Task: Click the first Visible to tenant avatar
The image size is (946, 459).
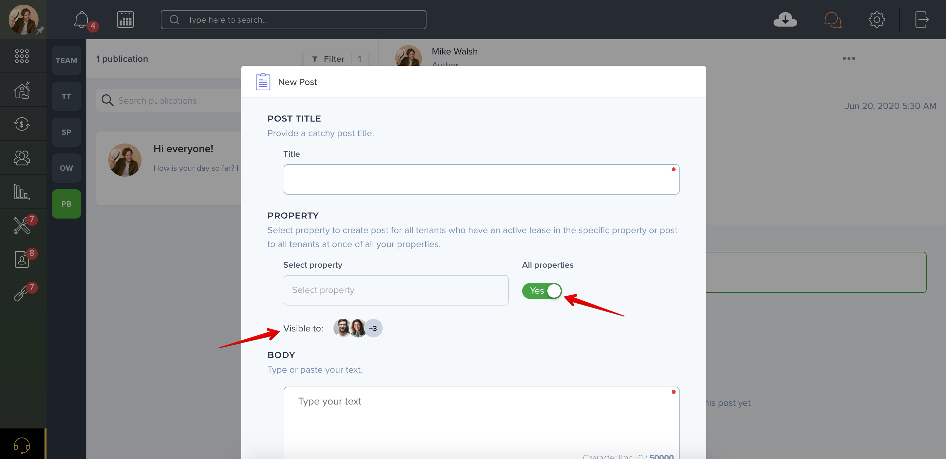Action: 342,328
